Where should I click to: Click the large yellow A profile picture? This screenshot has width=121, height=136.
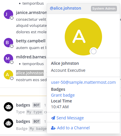click(83, 37)
